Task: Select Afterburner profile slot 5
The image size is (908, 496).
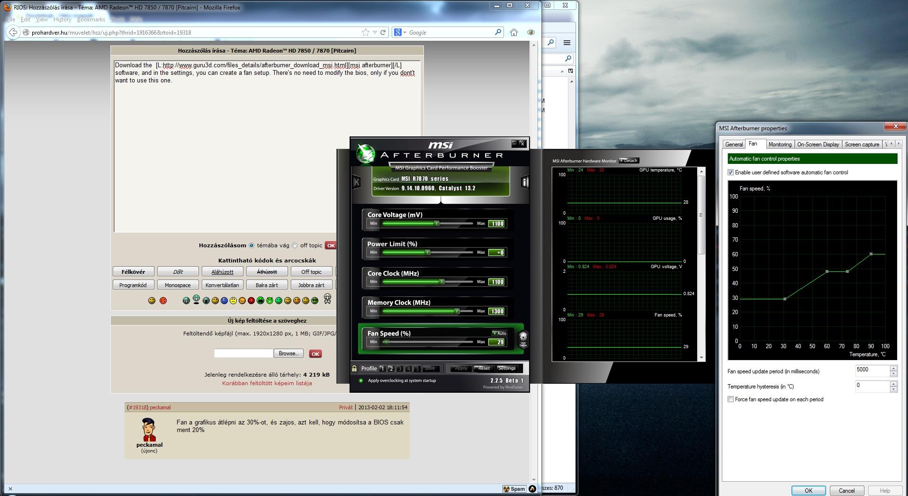Action: tap(417, 369)
